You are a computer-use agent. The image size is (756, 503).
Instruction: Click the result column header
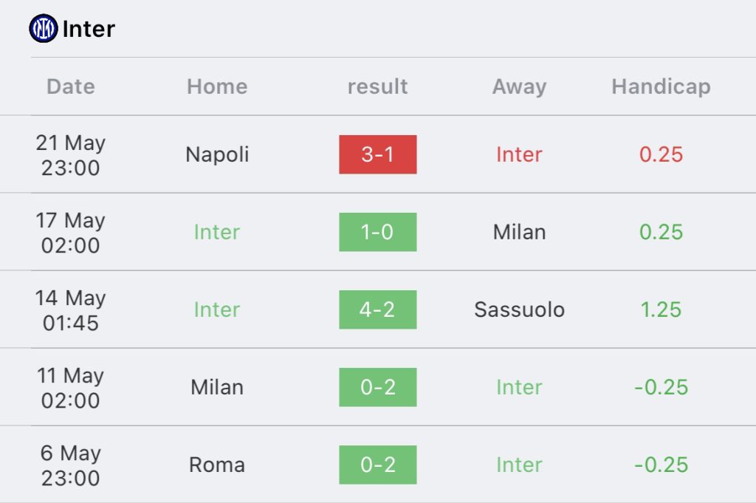coord(377,87)
